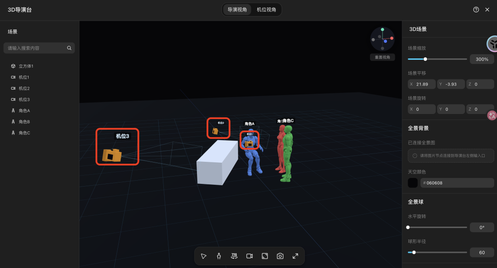Click the search magnifier icon

pyautogui.click(x=69, y=48)
